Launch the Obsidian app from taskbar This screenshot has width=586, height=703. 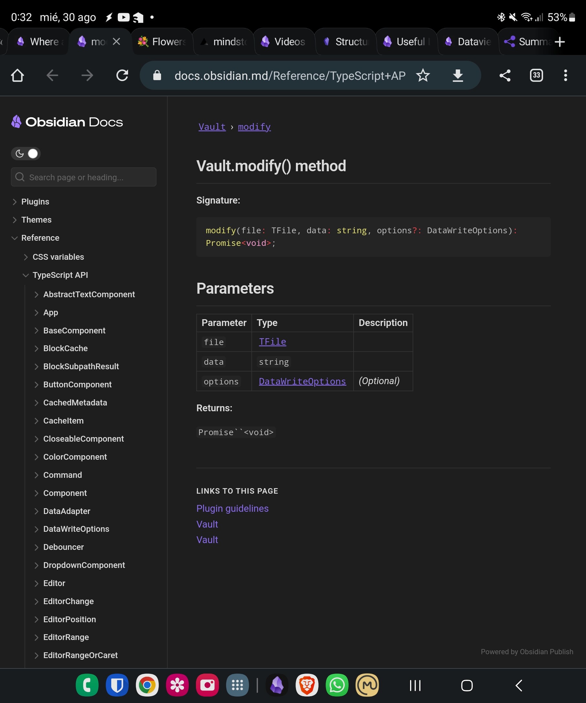click(x=277, y=685)
